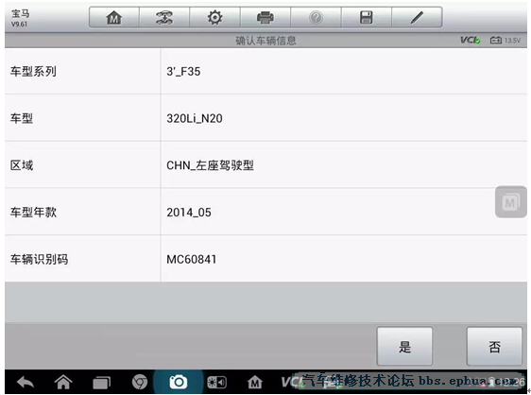The height and width of the screenshot is (395, 531).
Task: Confirm vehicle info with 是 button
Action: click(x=404, y=346)
